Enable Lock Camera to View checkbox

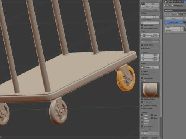pyautogui.click(x=142, y=28)
